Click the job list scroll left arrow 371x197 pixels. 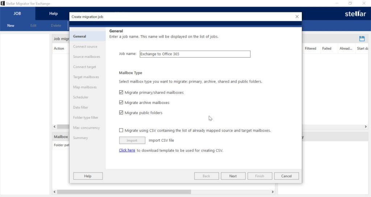tap(55, 127)
